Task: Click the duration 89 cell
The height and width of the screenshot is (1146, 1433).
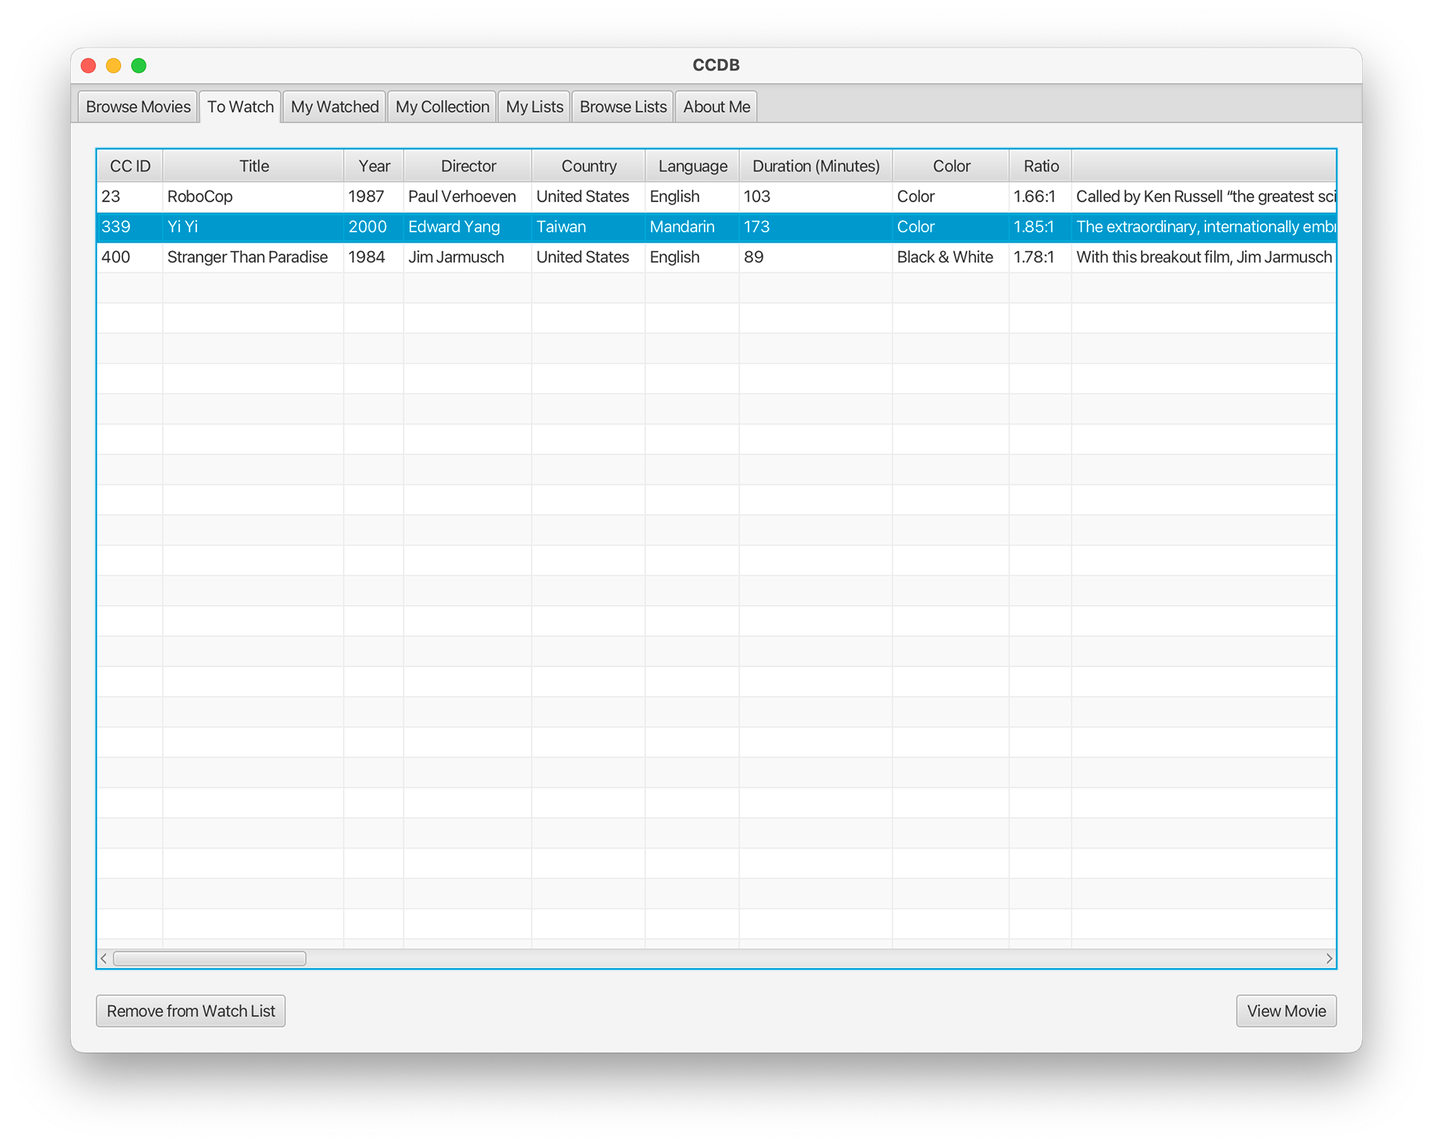Action: (x=816, y=257)
